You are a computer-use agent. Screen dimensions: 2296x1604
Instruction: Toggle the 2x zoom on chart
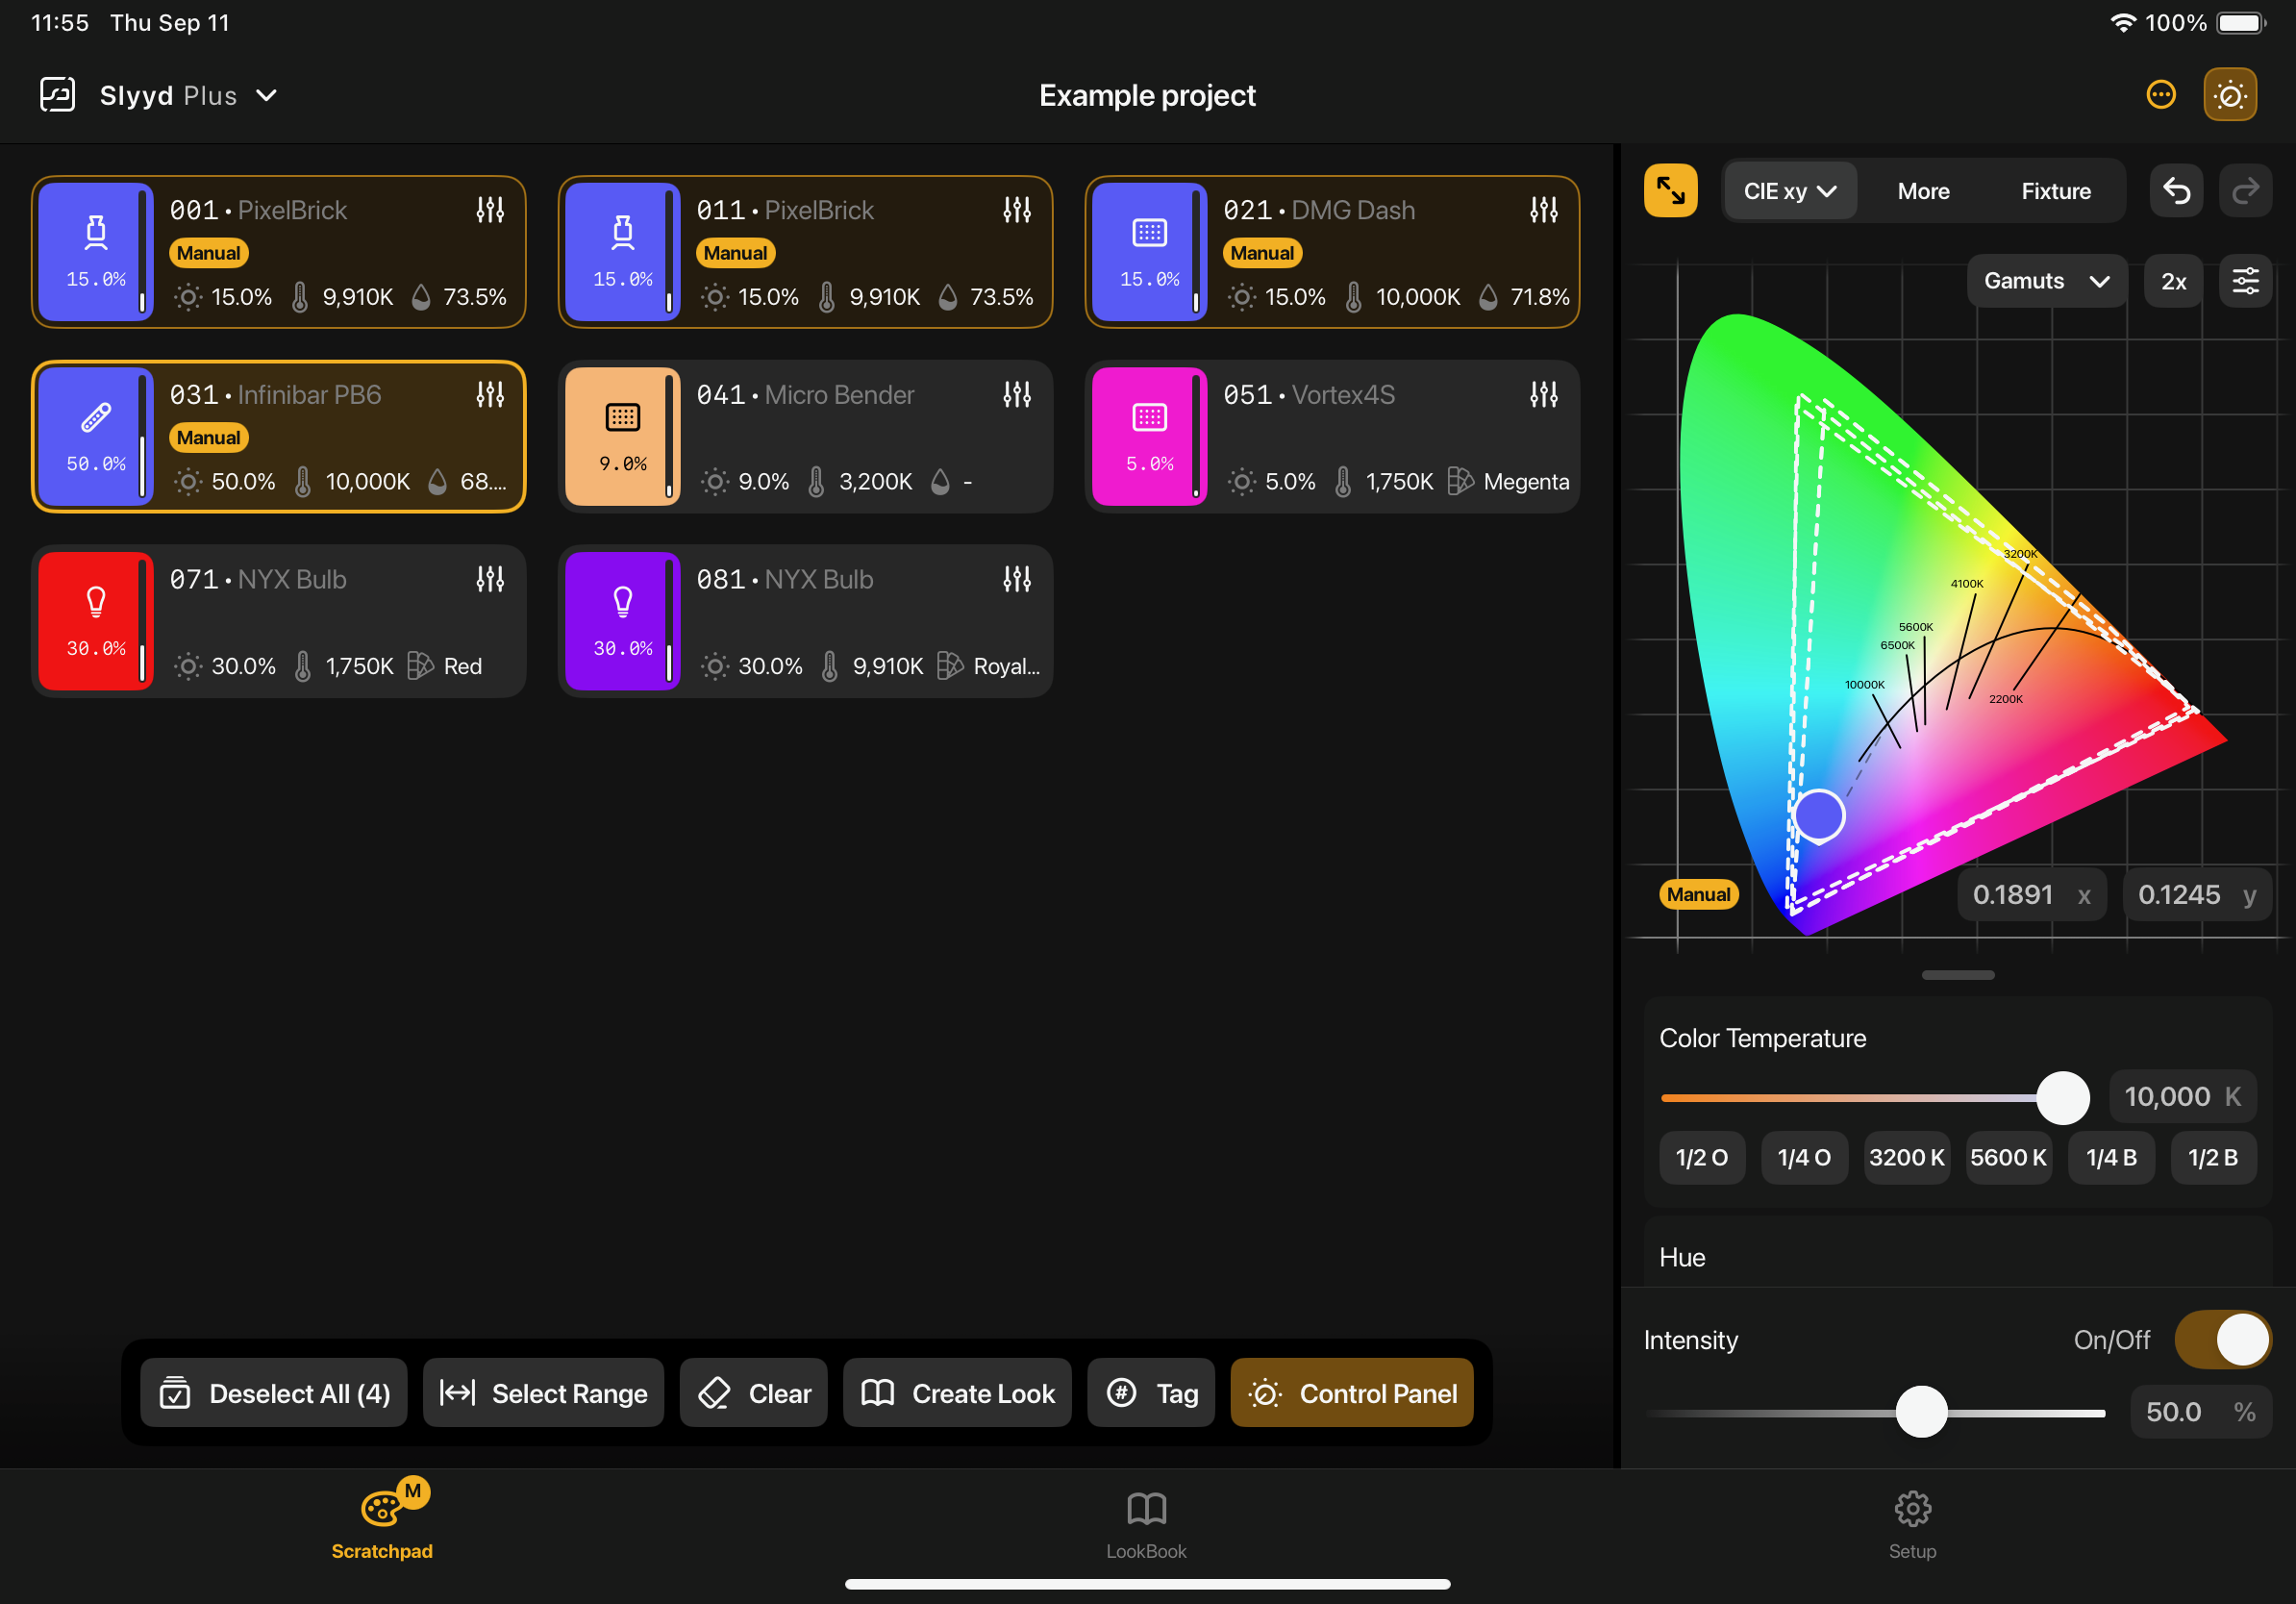(x=2173, y=281)
